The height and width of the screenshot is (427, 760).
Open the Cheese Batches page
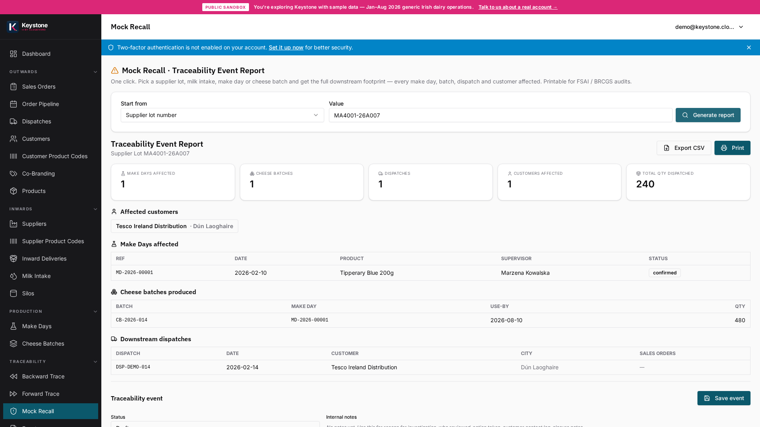(51, 344)
